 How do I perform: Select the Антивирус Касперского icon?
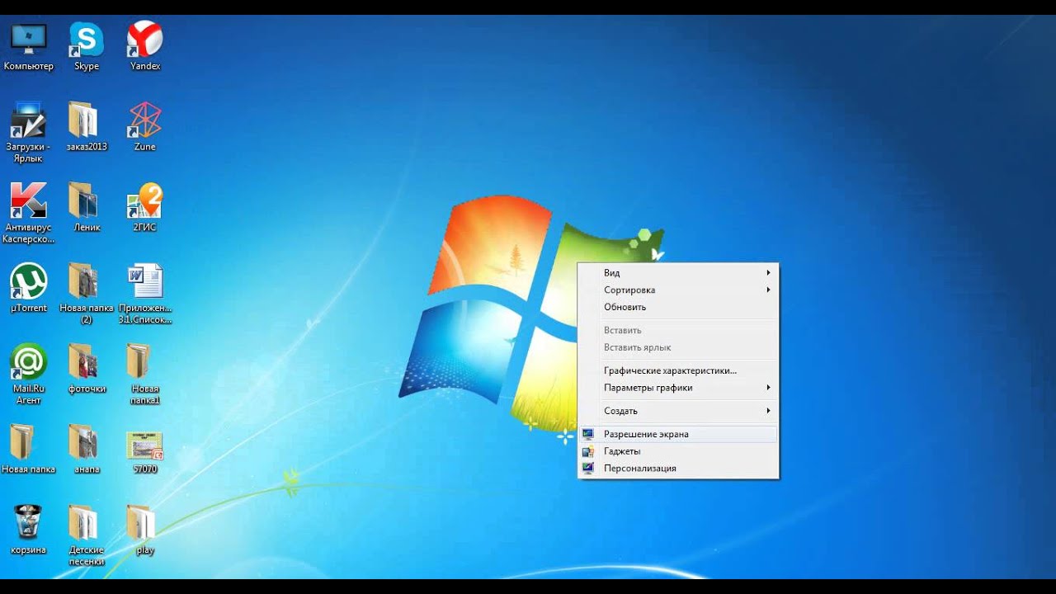pos(29,213)
